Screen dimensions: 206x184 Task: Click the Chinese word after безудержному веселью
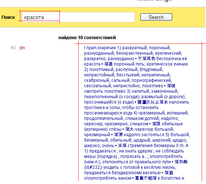click(169, 173)
